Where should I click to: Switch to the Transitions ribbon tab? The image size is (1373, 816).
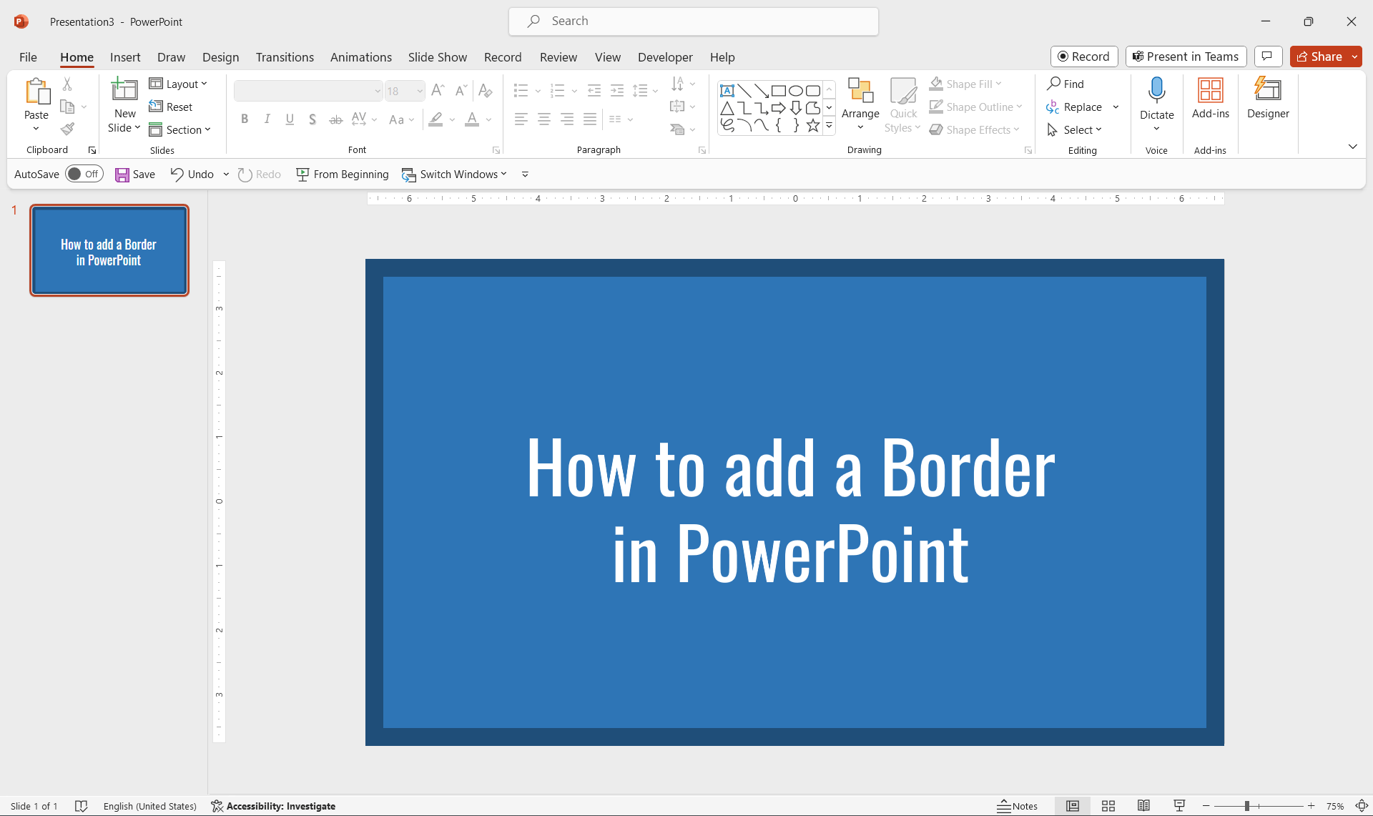point(284,57)
